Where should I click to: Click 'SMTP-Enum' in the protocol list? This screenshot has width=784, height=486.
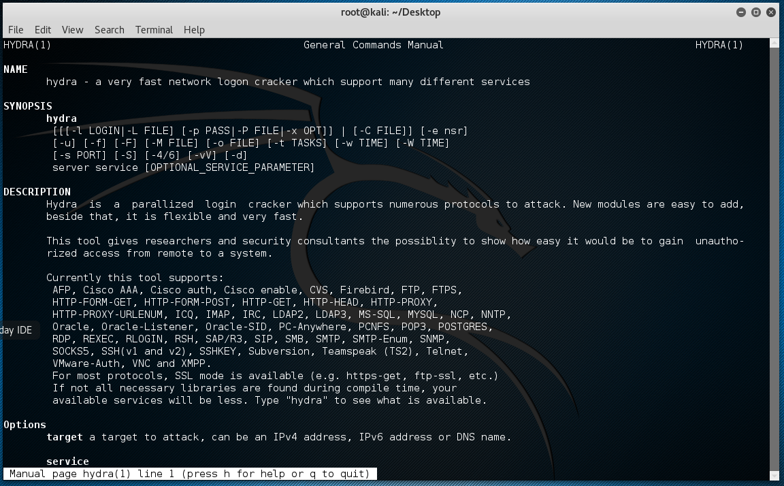point(380,339)
